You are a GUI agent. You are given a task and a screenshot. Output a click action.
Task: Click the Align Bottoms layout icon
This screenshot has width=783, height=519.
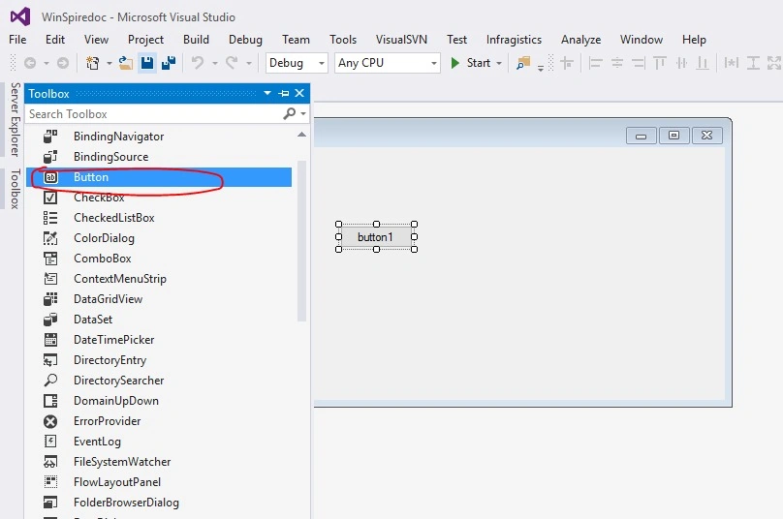tap(703, 63)
